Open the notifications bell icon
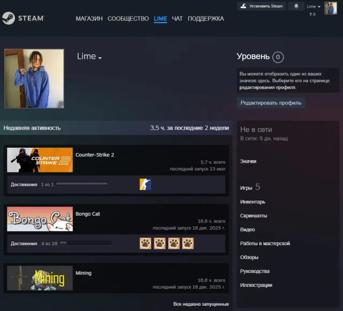 (x=296, y=6)
